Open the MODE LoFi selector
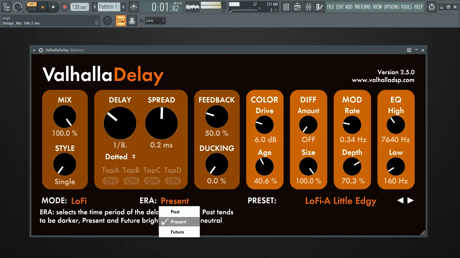Image resolution: width=460 pixels, height=258 pixels. pyautogui.click(x=79, y=201)
